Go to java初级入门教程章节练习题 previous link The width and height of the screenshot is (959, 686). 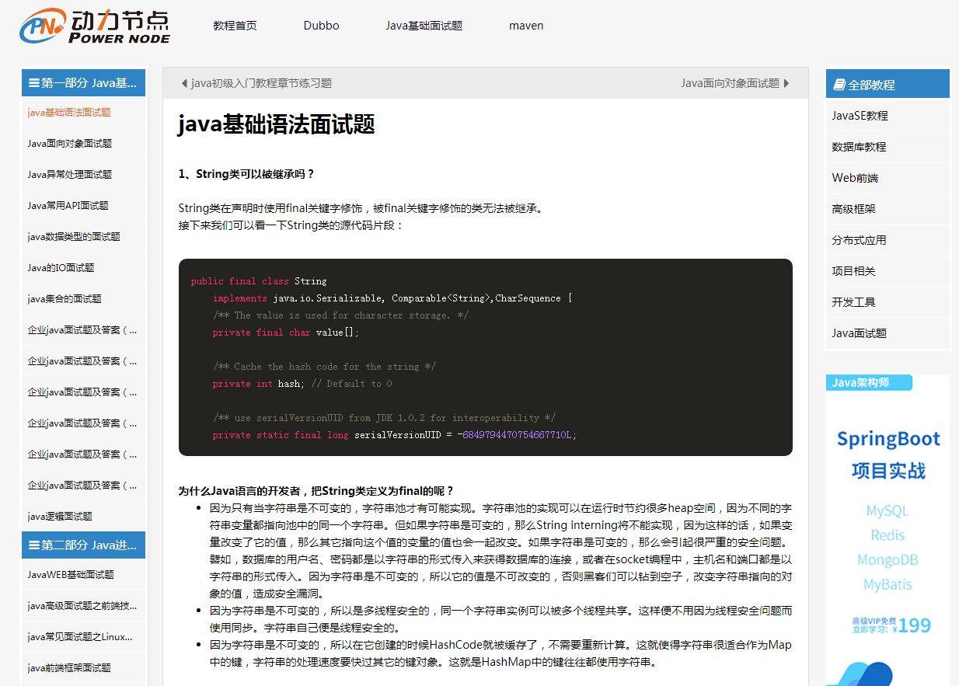coord(261,83)
